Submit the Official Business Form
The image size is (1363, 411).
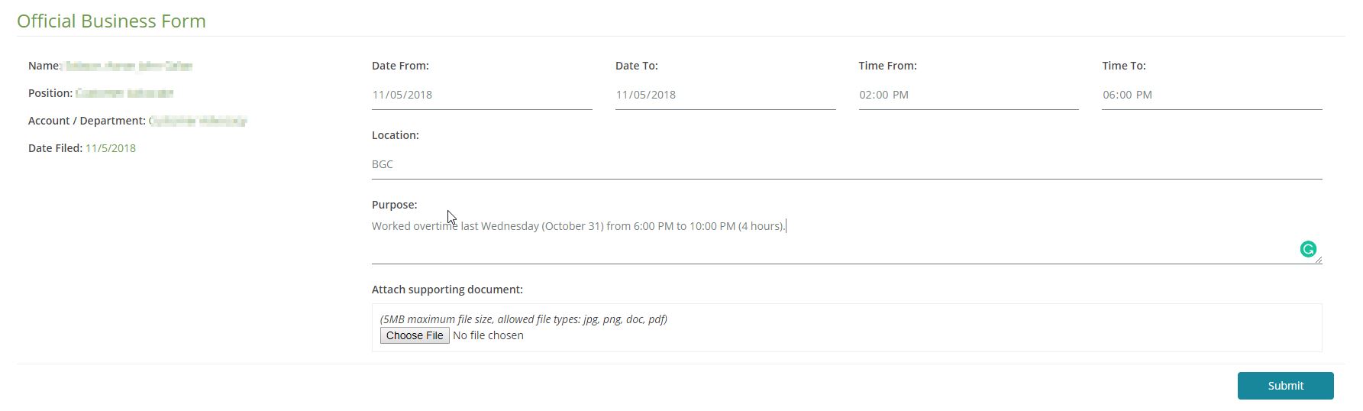point(1285,386)
